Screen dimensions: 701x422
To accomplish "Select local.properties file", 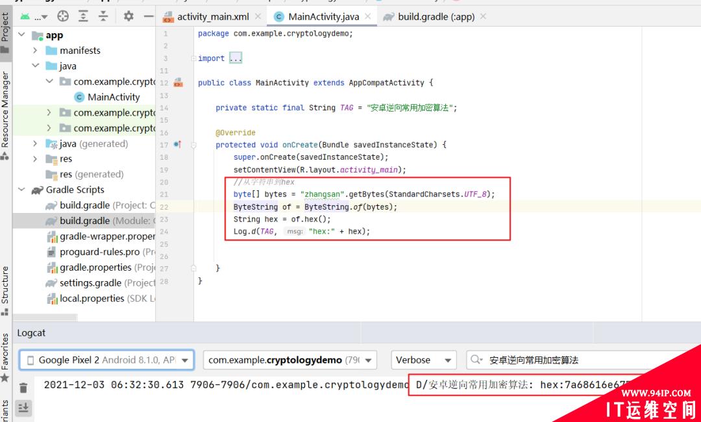I will point(101,298).
